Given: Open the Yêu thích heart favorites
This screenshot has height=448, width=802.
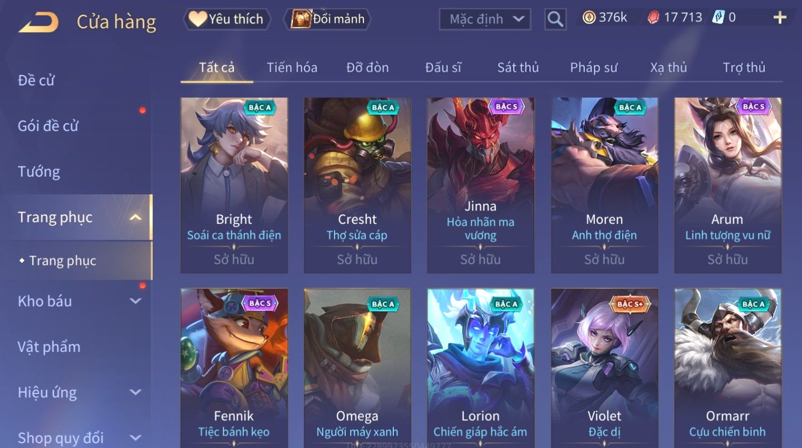Looking at the screenshot, I should 227,19.
